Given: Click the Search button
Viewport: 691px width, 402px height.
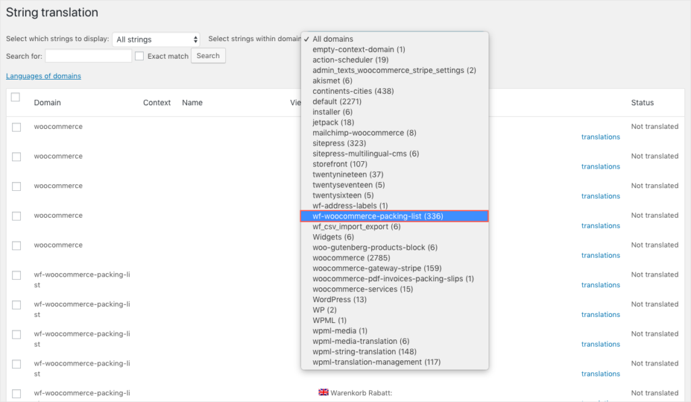Looking at the screenshot, I should tap(208, 56).
